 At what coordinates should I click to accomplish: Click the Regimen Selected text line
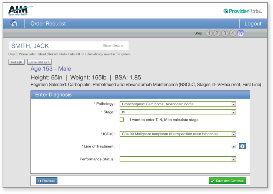pyautogui.click(x=146, y=85)
